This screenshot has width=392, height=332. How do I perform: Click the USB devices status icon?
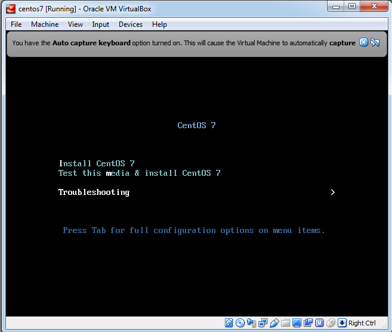[274, 322]
